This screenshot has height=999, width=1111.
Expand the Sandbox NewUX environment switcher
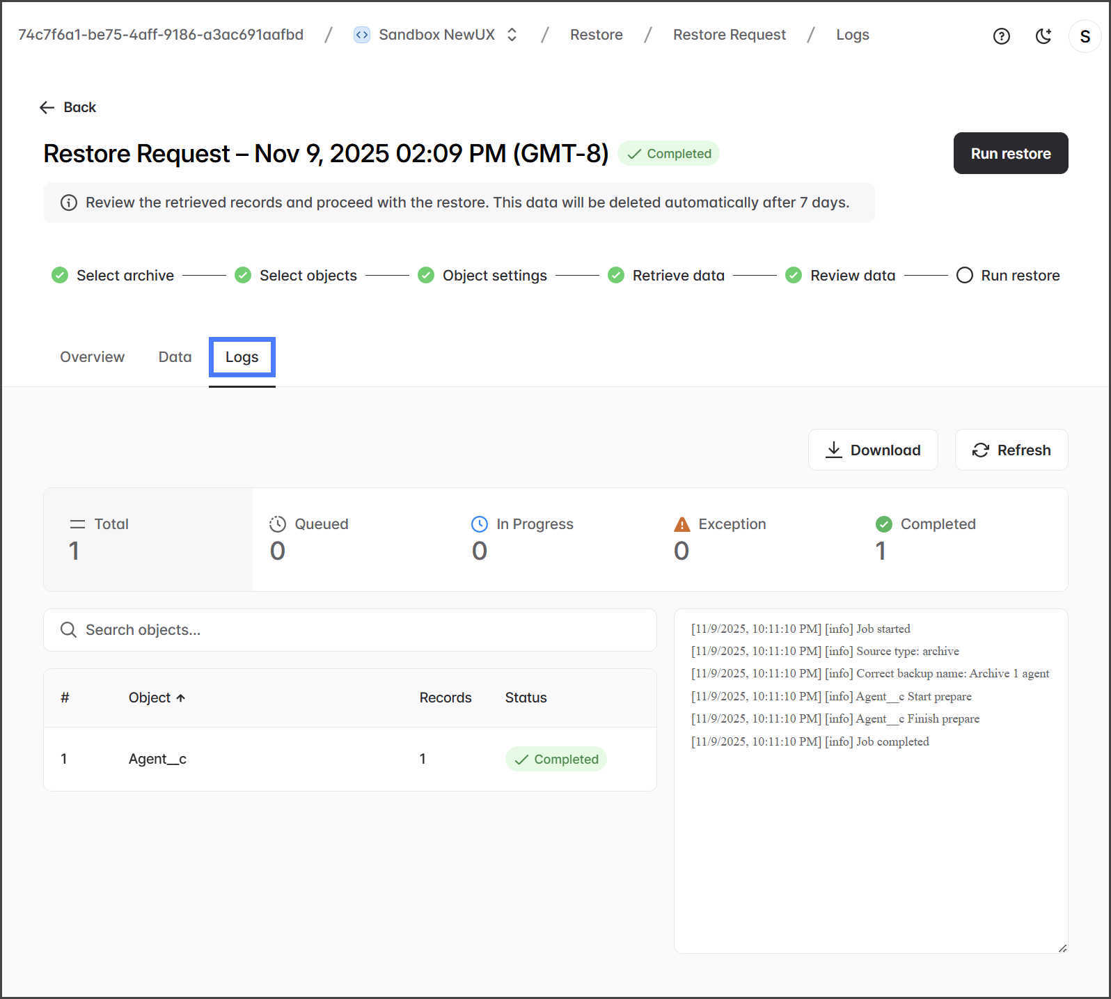point(512,35)
